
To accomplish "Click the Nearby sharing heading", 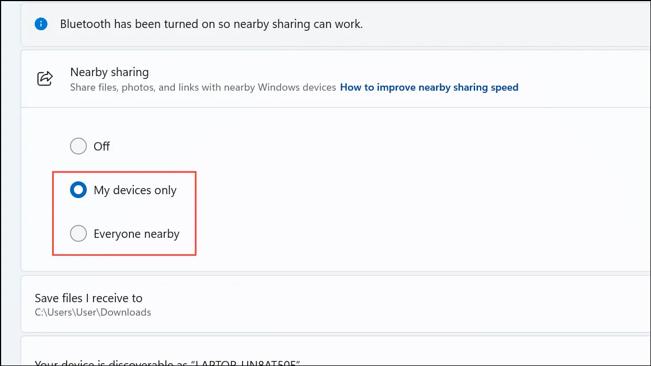I will [109, 72].
